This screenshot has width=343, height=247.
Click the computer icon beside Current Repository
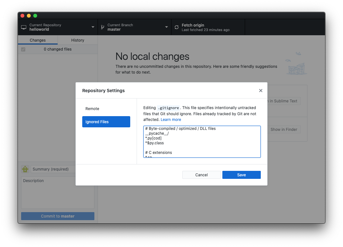pyautogui.click(x=24, y=27)
